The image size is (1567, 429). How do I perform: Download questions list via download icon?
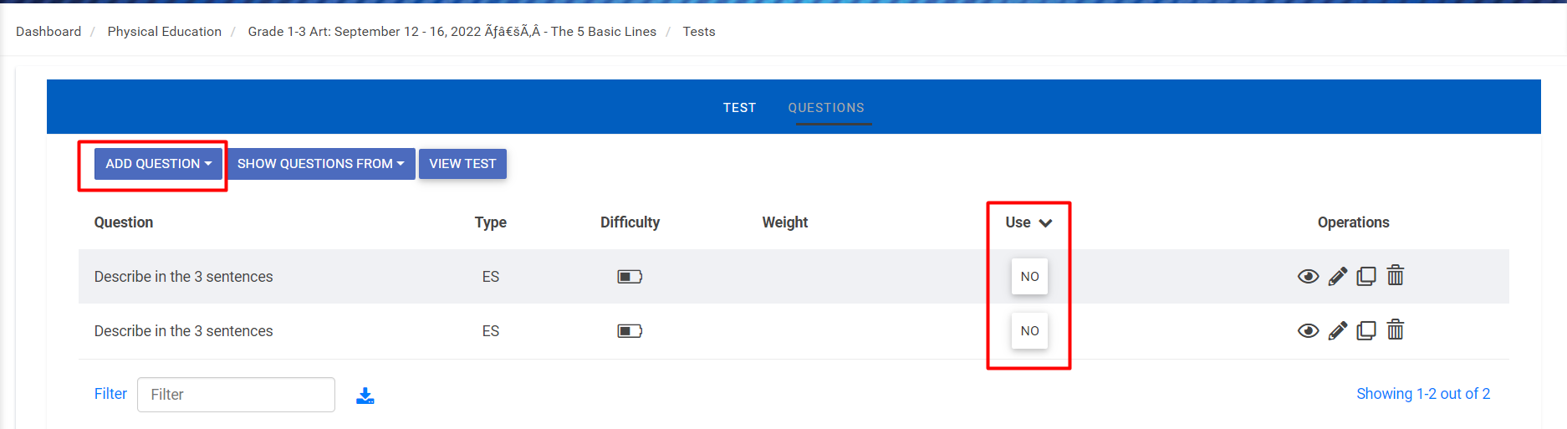[x=365, y=396]
